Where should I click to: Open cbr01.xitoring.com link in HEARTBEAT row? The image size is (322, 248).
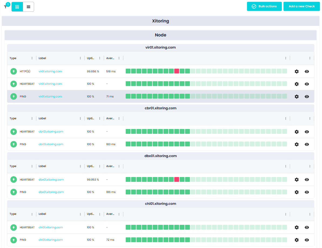point(51,131)
